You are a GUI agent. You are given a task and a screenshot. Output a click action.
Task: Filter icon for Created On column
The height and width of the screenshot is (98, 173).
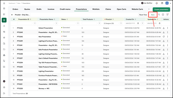pos(143,23)
